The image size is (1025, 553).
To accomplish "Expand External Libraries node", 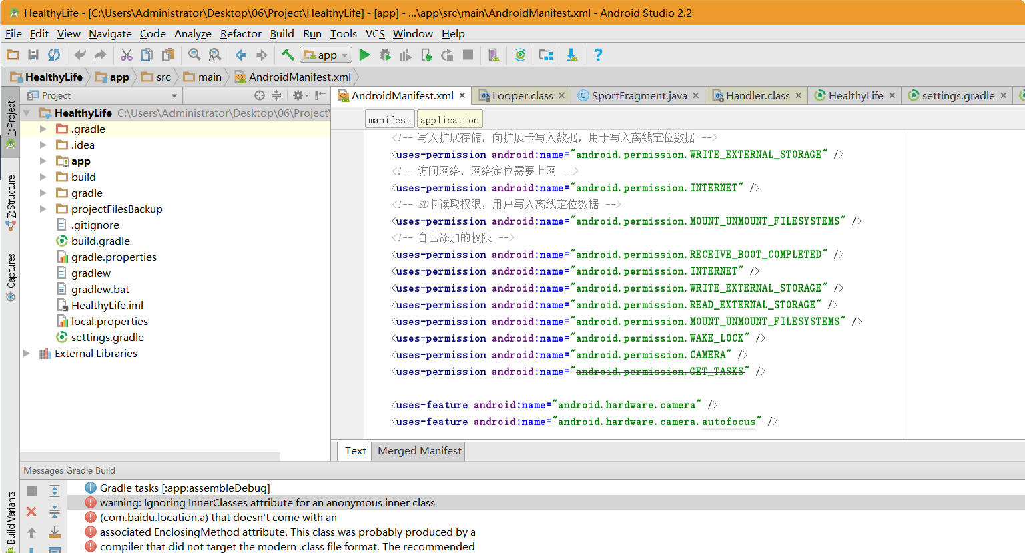I will [27, 353].
